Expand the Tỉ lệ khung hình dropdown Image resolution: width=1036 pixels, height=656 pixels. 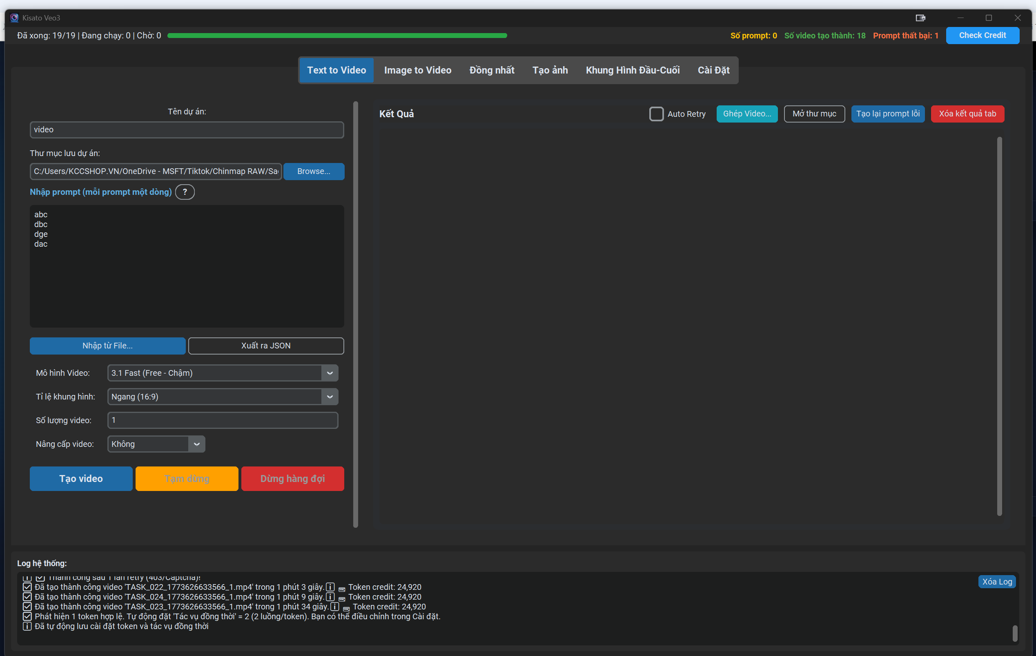330,397
